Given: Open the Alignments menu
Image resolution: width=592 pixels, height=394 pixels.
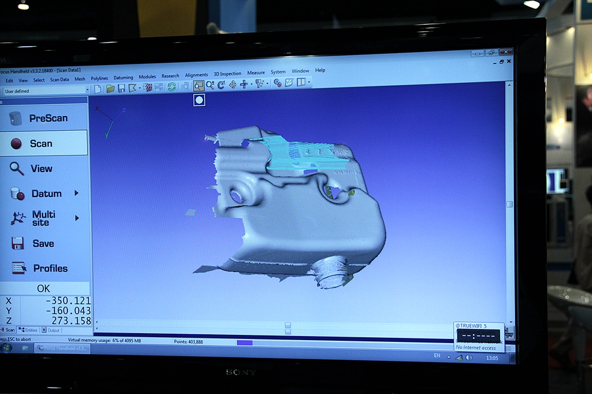Looking at the screenshot, I should (x=197, y=75).
